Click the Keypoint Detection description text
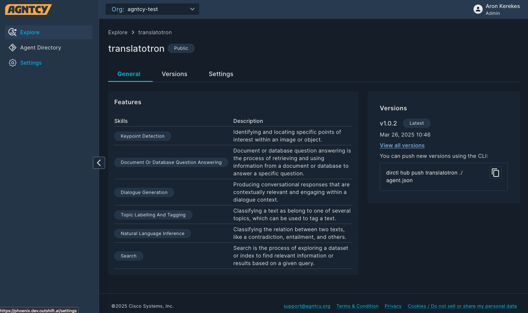Image resolution: width=528 pixels, height=313 pixels. coord(287,136)
